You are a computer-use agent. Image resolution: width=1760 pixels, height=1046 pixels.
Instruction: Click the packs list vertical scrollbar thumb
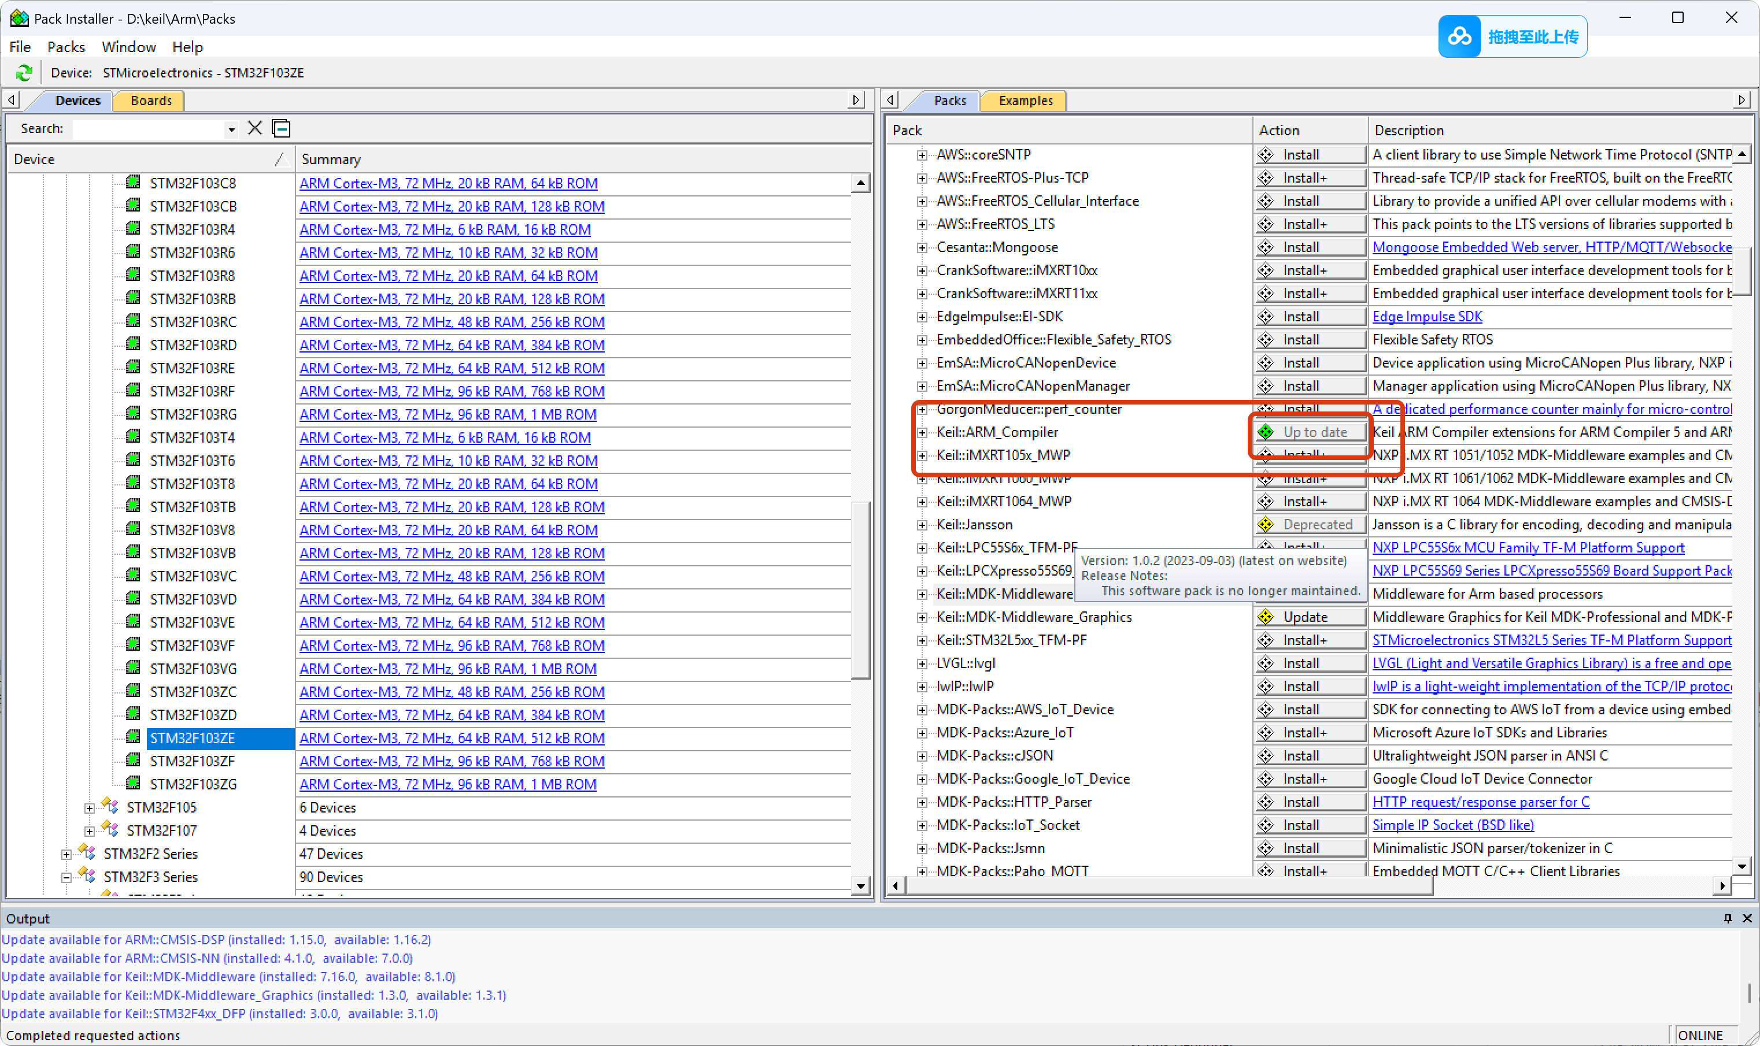1741,270
